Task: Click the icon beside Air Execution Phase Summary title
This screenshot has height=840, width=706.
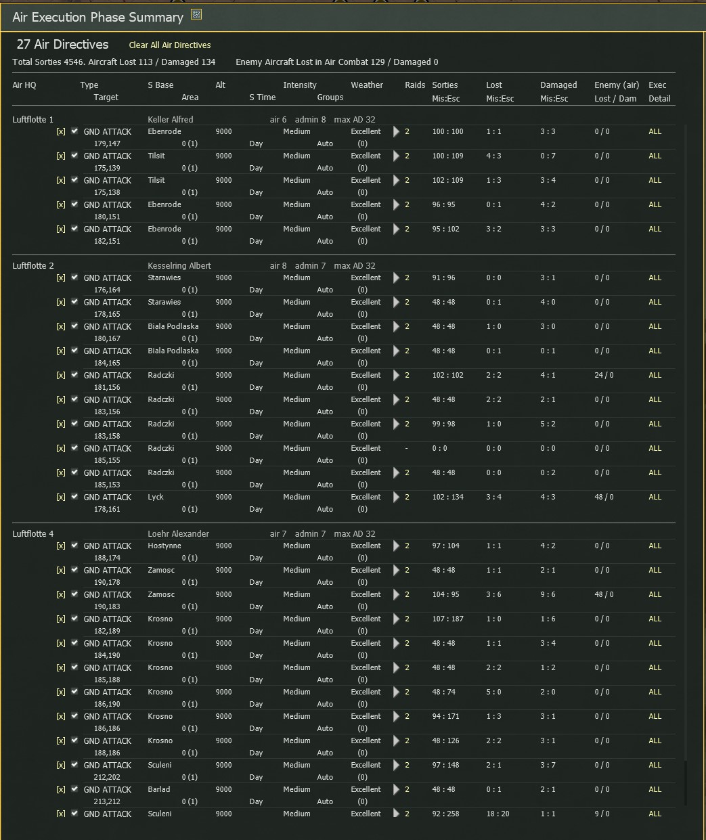Action: tap(196, 14)
